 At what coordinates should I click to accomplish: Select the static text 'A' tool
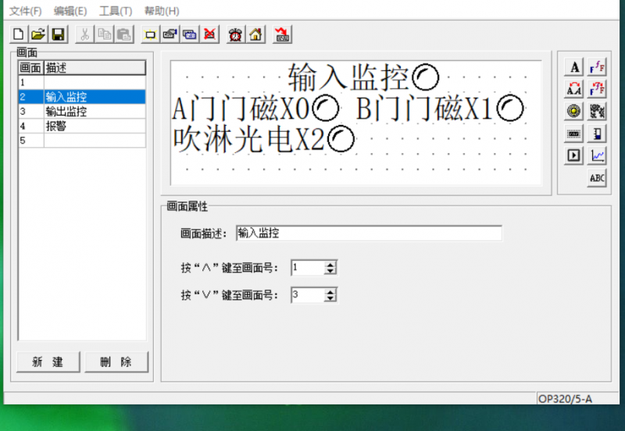[x=574, y=67]
